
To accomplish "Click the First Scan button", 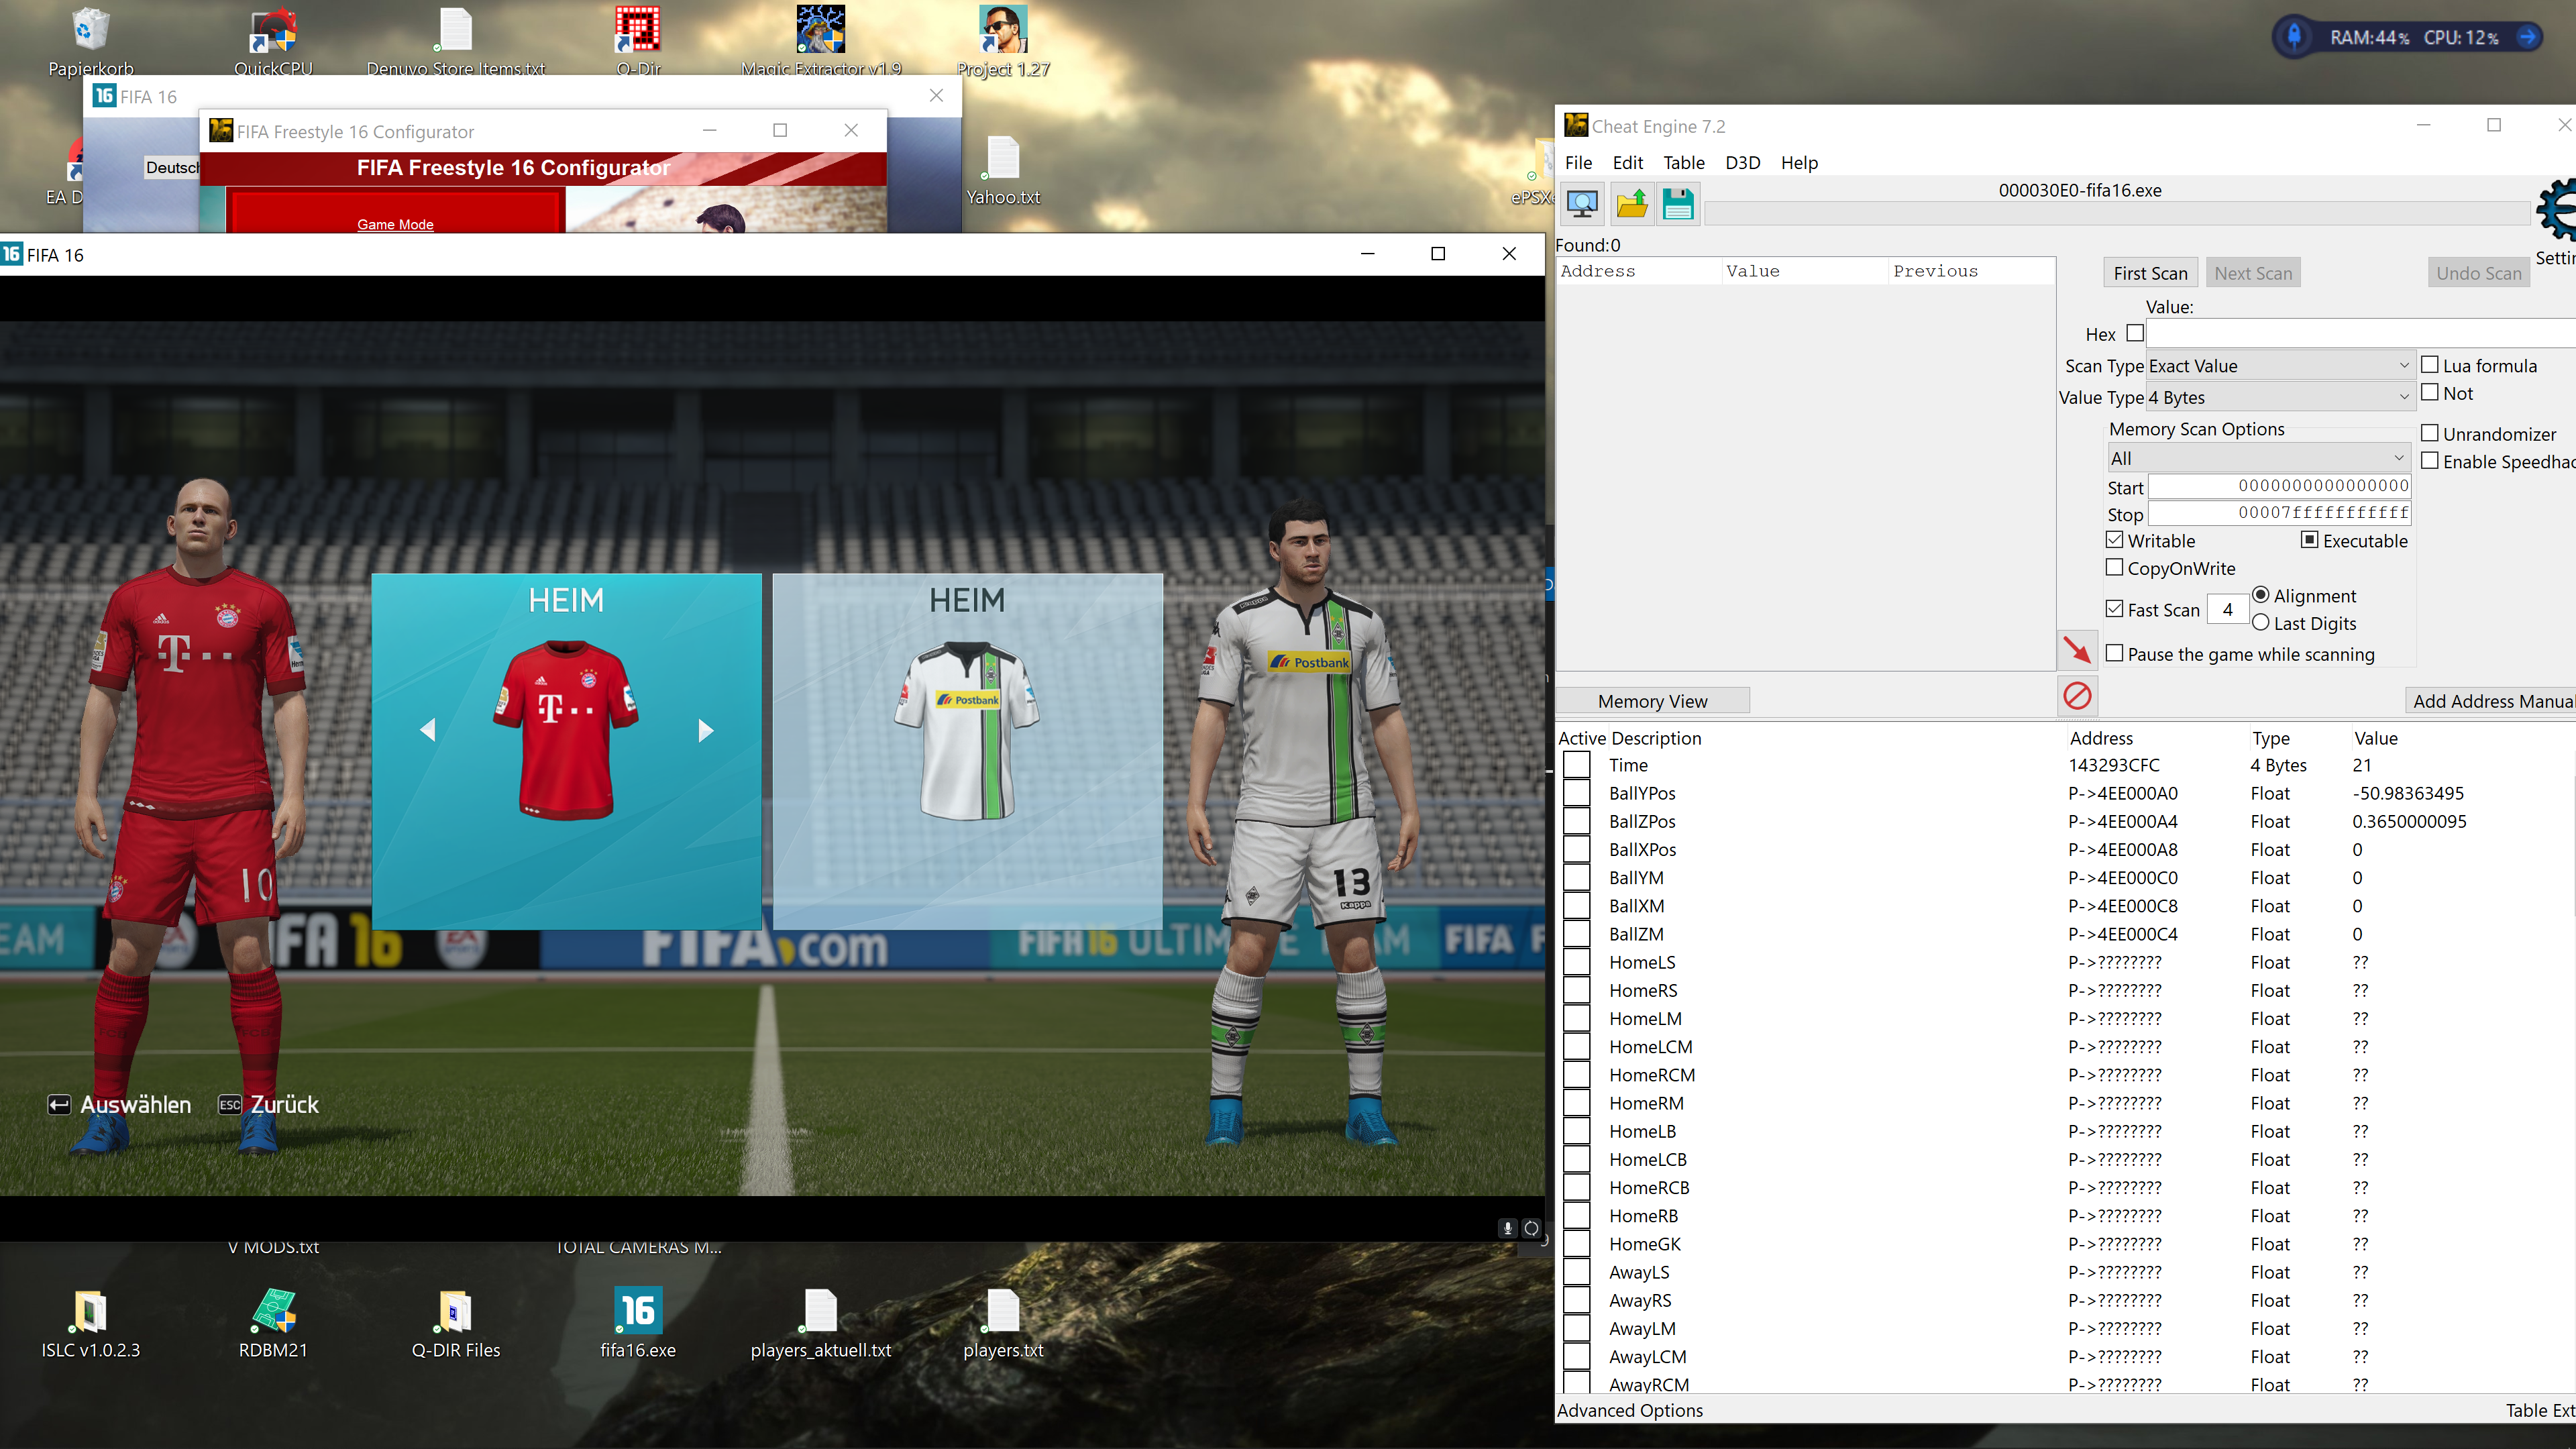I will pyautogui.click(x=2150, y=273).
